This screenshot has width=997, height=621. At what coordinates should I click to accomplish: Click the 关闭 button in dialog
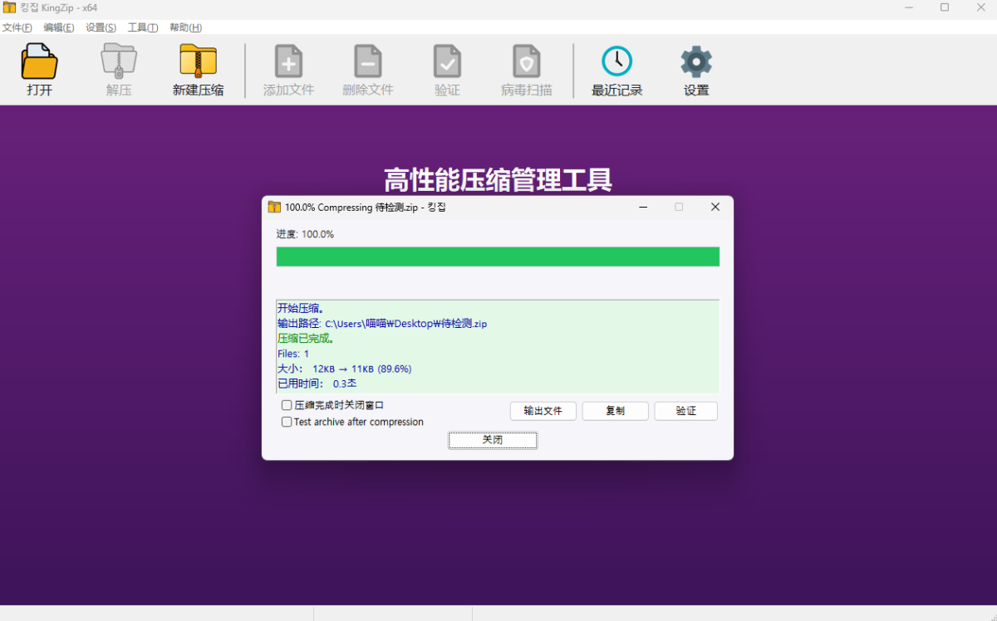click(x=493, y=440)
